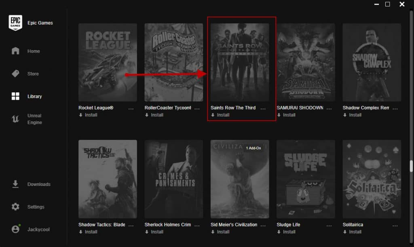Open Jackycool account name
Screen dimensions: 414x247
click(x=38, y=230)
